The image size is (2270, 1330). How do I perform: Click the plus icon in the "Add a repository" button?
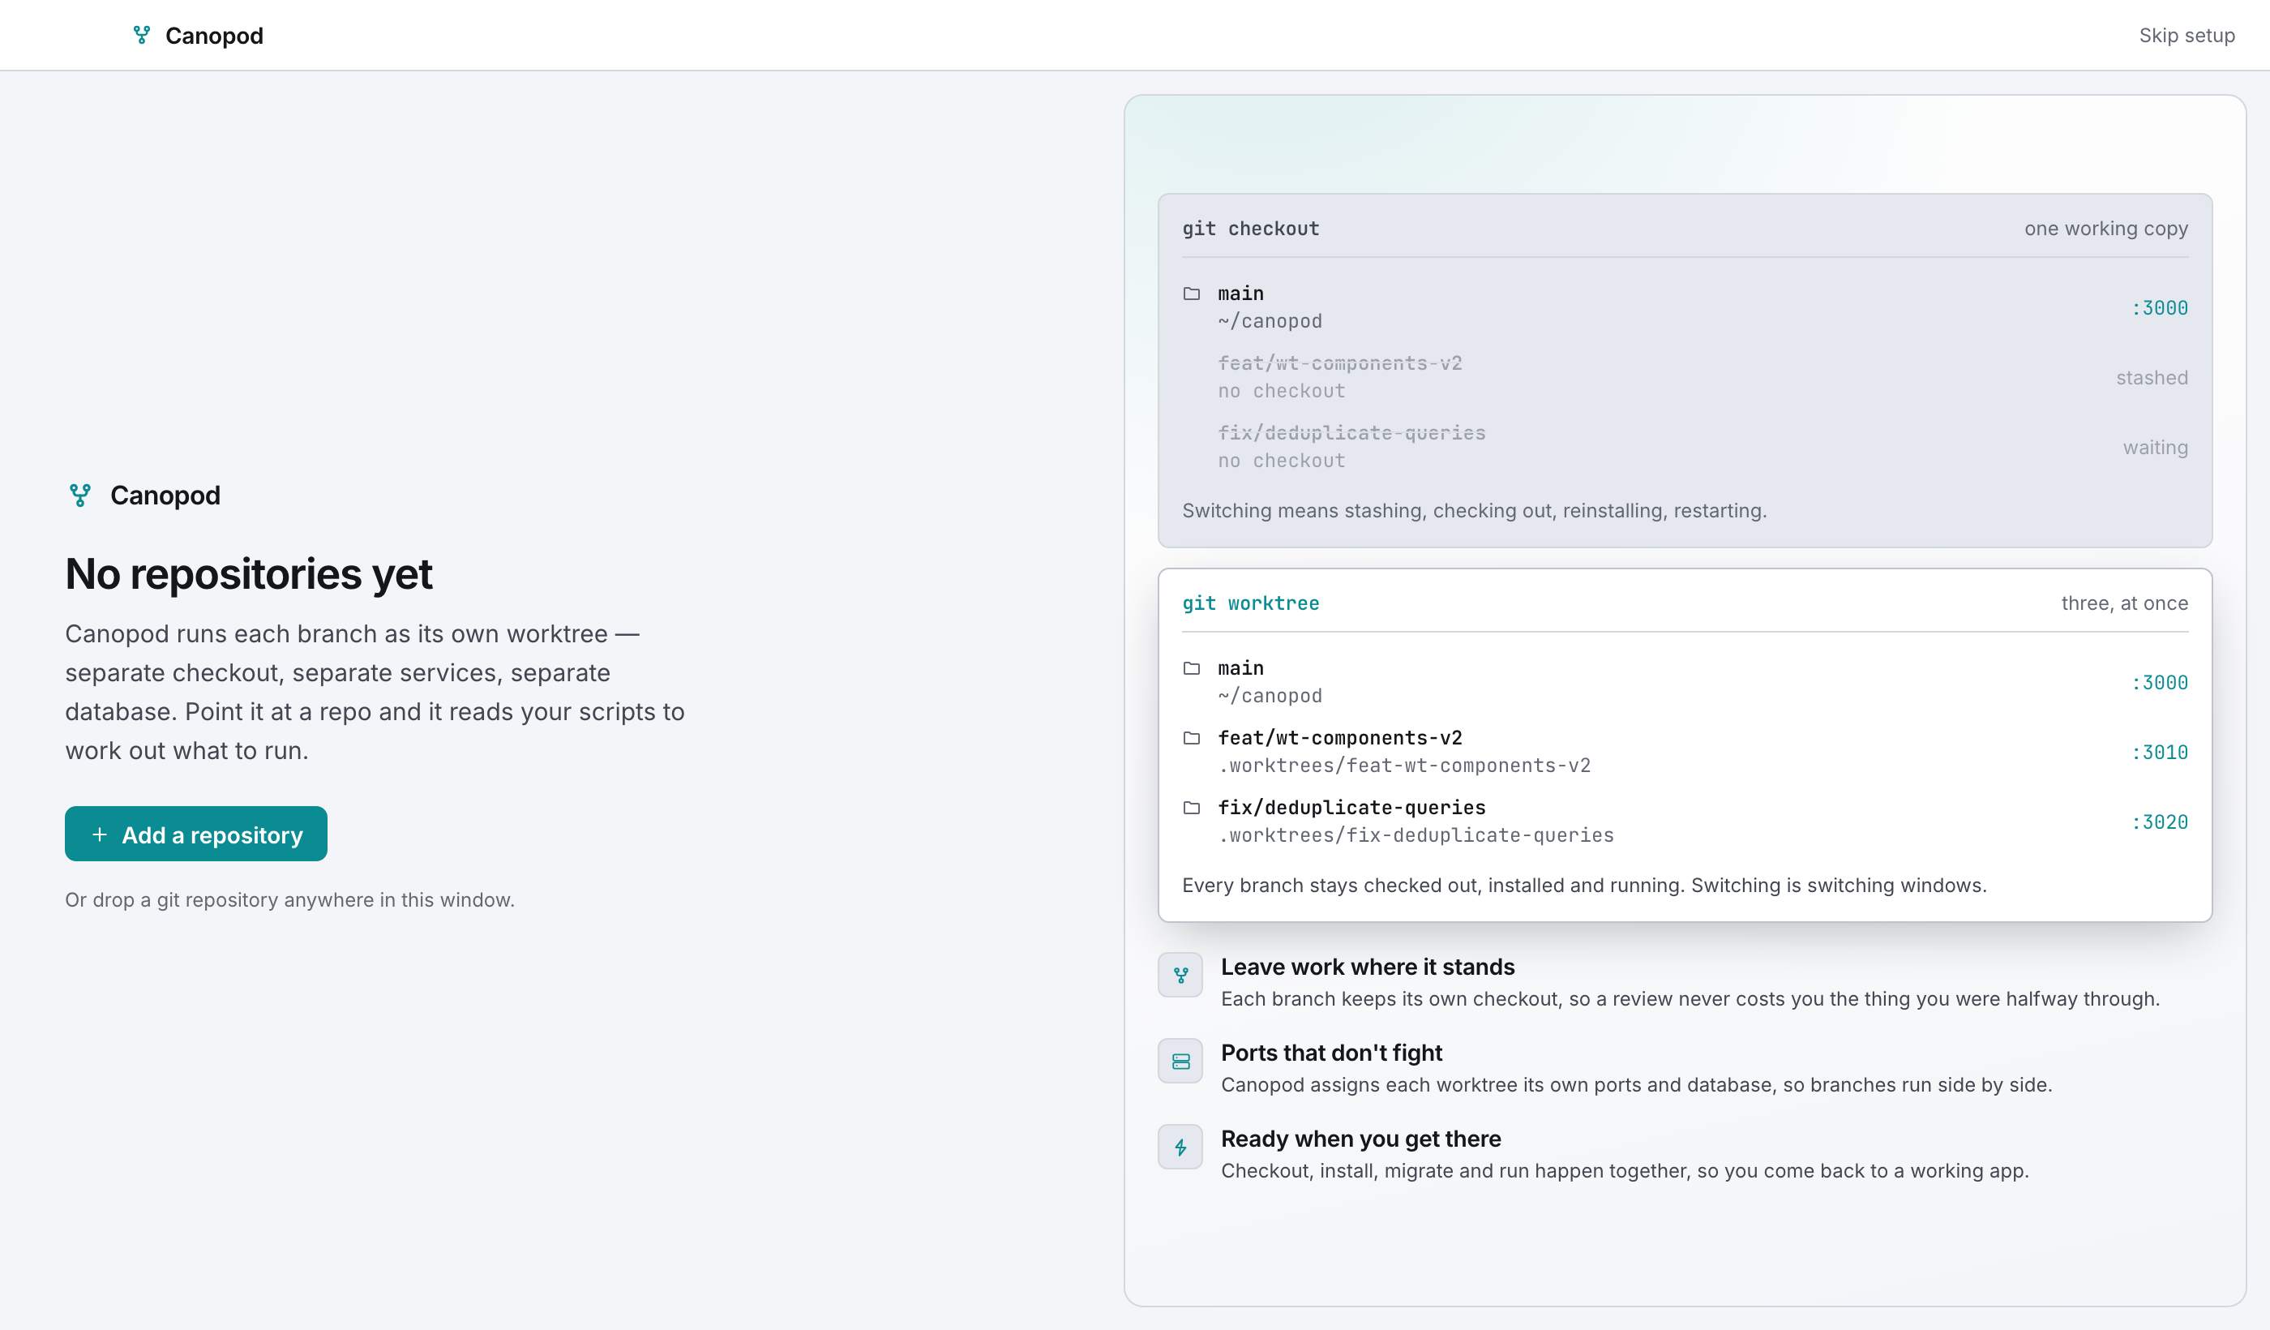pyautogui.click(x=100, y=835)
